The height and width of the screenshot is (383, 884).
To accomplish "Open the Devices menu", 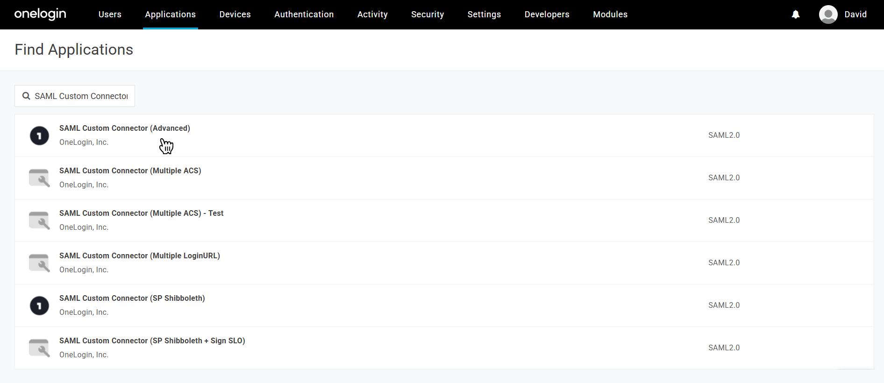I will pyautogui.click(x=235, y=14).
